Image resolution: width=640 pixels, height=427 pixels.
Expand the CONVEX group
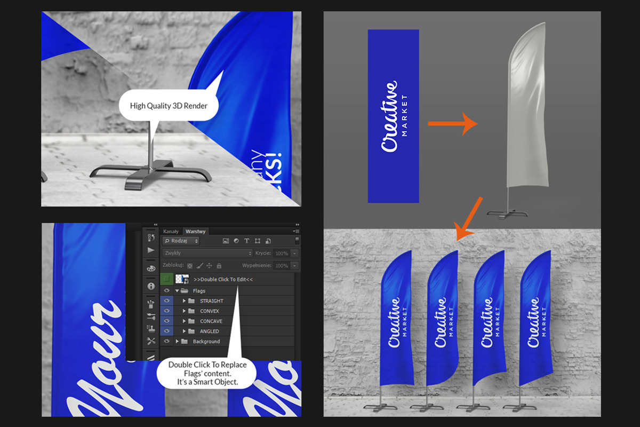click(184, 311)
